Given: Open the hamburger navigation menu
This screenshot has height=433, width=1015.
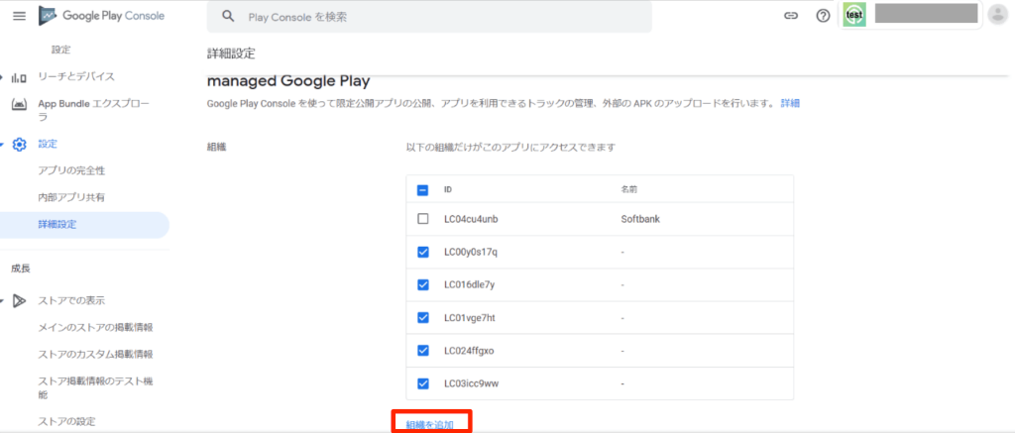Looking at the screenshot, I should [x=20, y=16].
